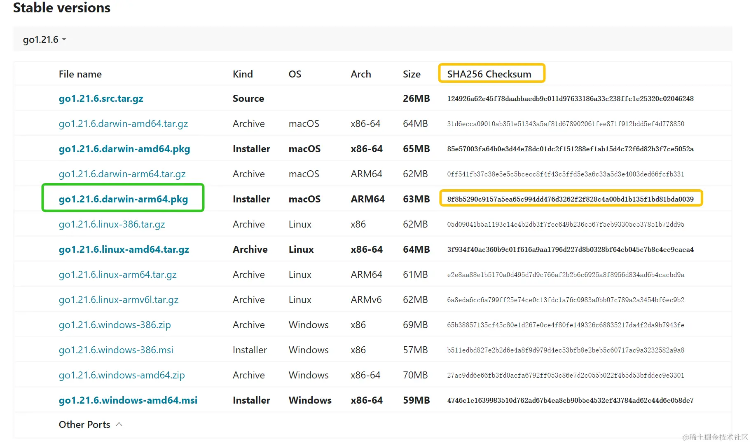Click the Size column header

coord(412,74)
